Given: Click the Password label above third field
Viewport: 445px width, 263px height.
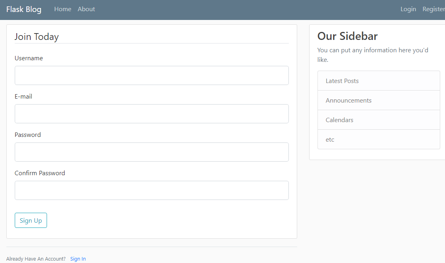Looking at the screenshot, I should point(27,135).
